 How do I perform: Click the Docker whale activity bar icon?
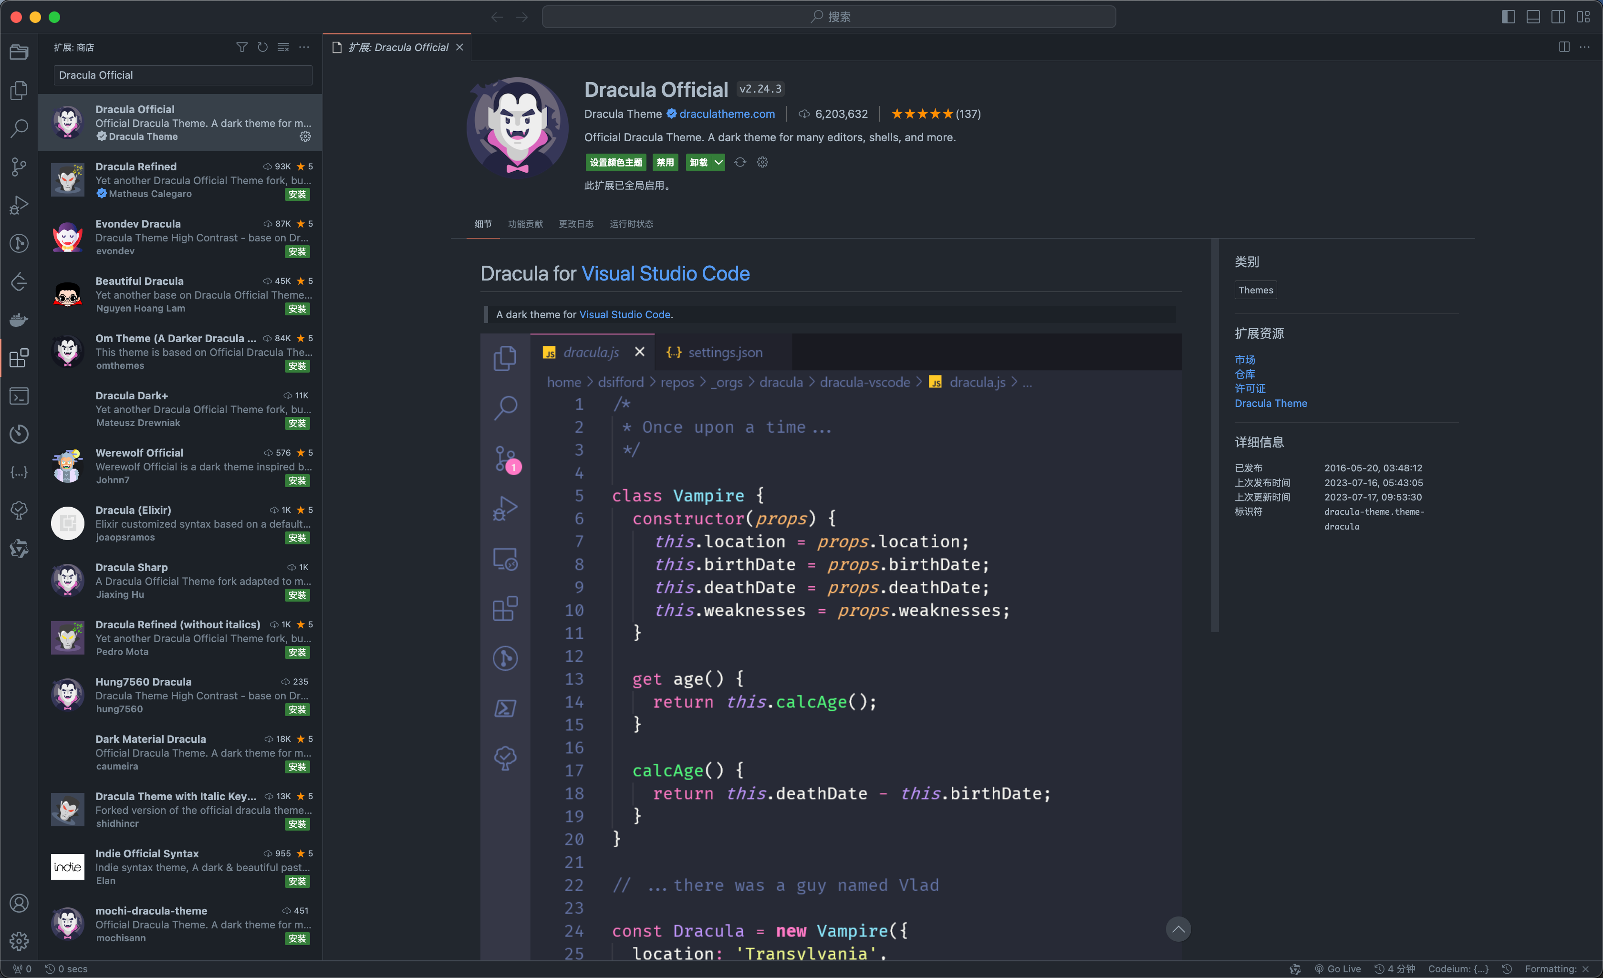[19, 320]
